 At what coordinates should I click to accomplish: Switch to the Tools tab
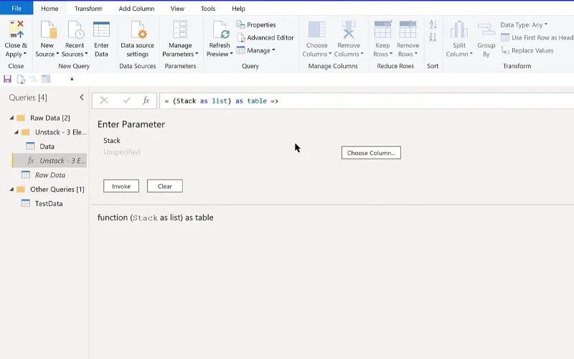208,9
